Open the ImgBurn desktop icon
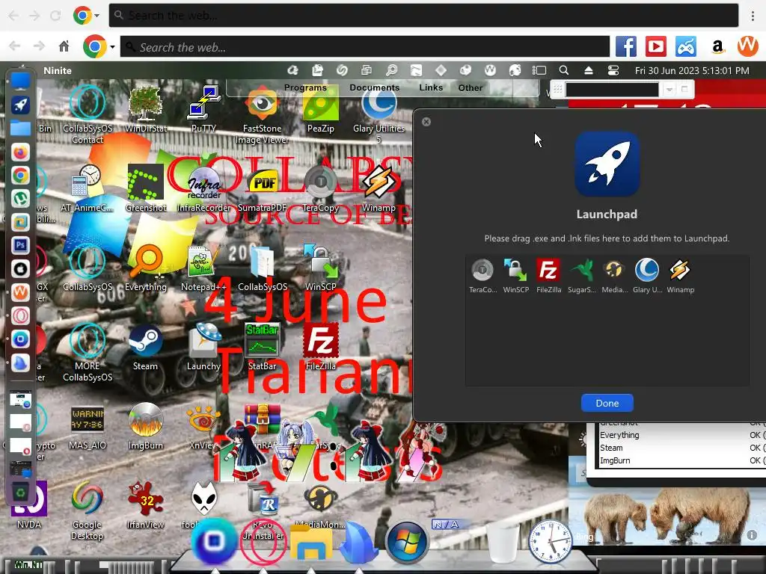The width and height of the screenshot is (766, 574). pos(146,427)
